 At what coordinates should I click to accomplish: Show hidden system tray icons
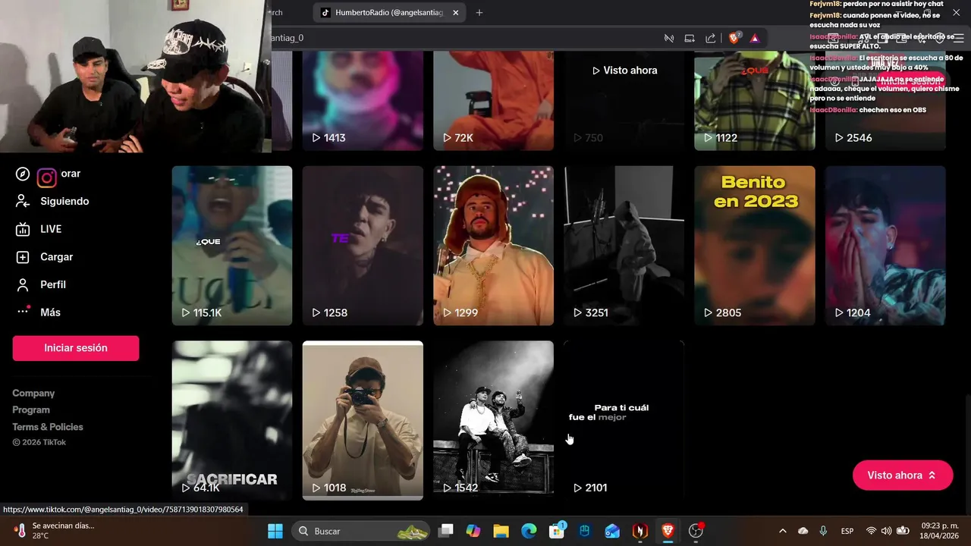point(782,531)
